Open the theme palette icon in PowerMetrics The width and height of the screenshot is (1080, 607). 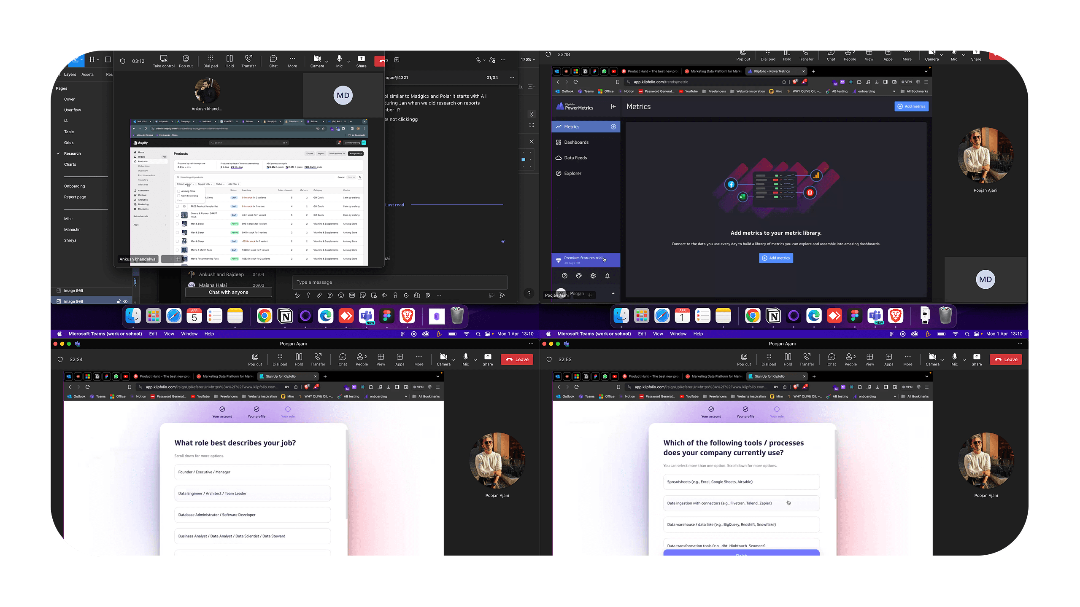click(579, 276)
